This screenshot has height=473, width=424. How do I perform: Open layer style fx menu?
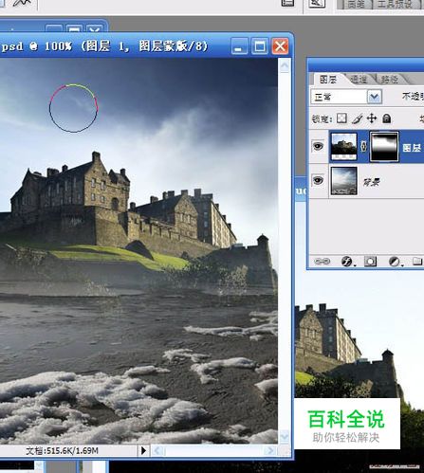[x=347, y=262]
